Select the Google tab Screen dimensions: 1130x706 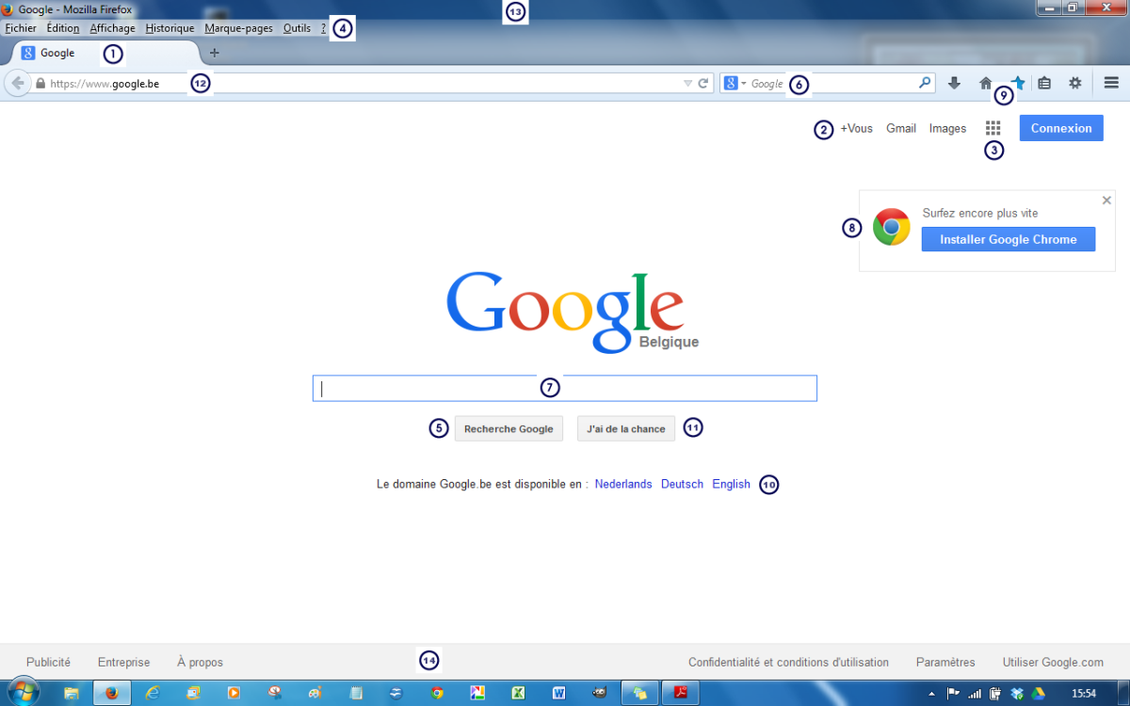point(104,53)
